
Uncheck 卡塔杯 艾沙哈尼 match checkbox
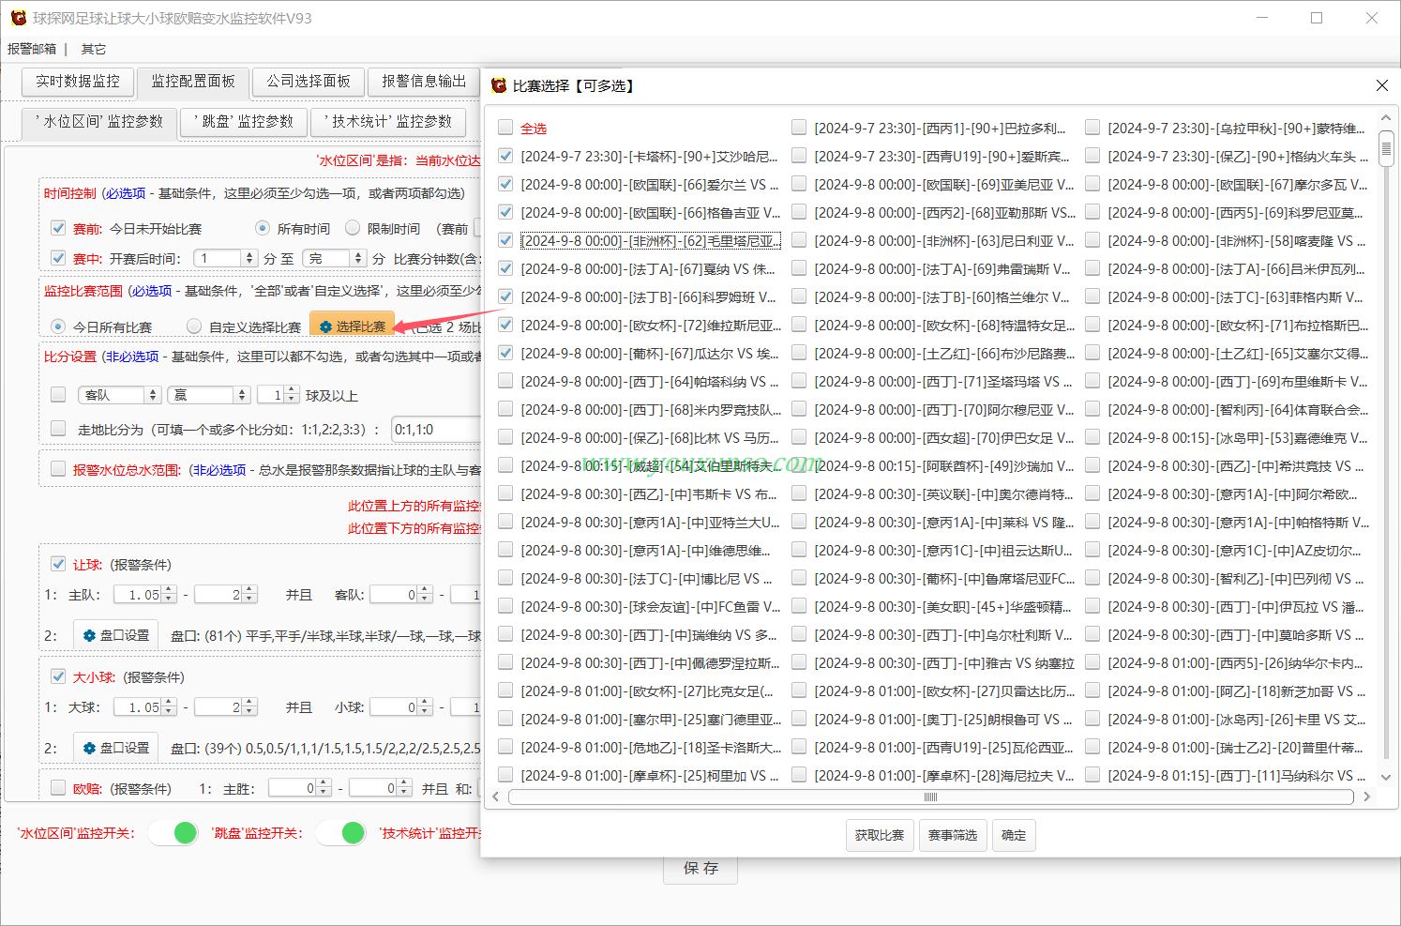[x=505, y=156]
